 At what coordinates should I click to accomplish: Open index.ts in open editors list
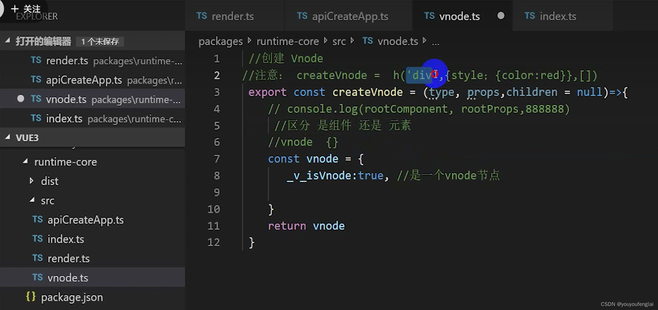click(x=92, y=118)
